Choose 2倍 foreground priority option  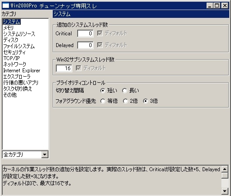coord(126,101)
